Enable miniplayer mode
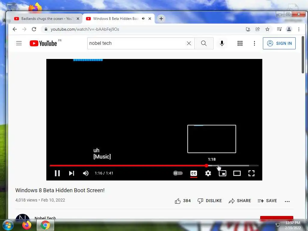 coord(223,173)
